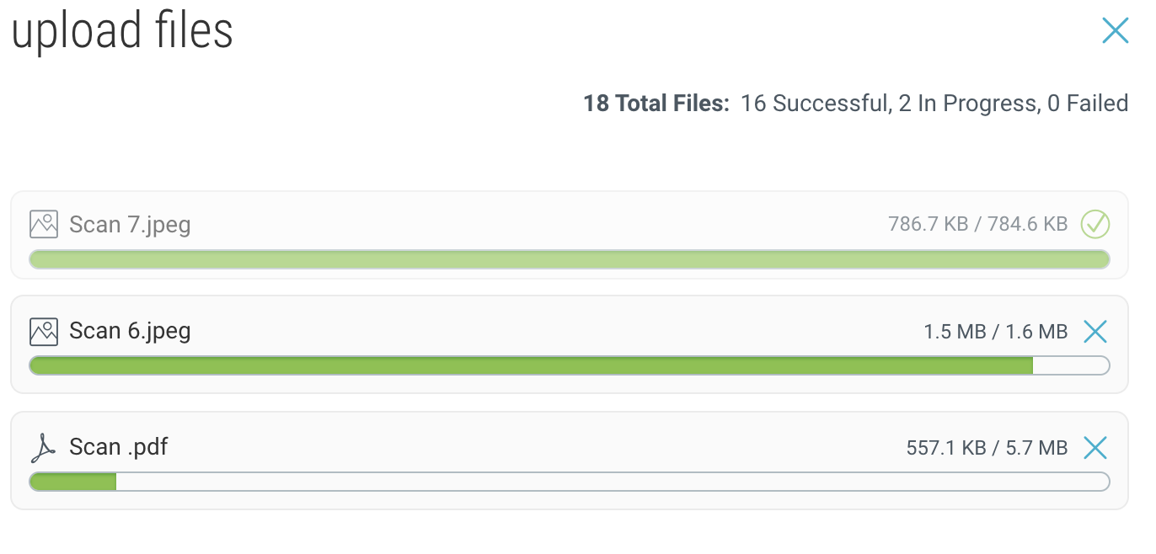Cancel the Scan 6.jpeg upload
Screen dimensions: 1156x554
(1095, 332)
